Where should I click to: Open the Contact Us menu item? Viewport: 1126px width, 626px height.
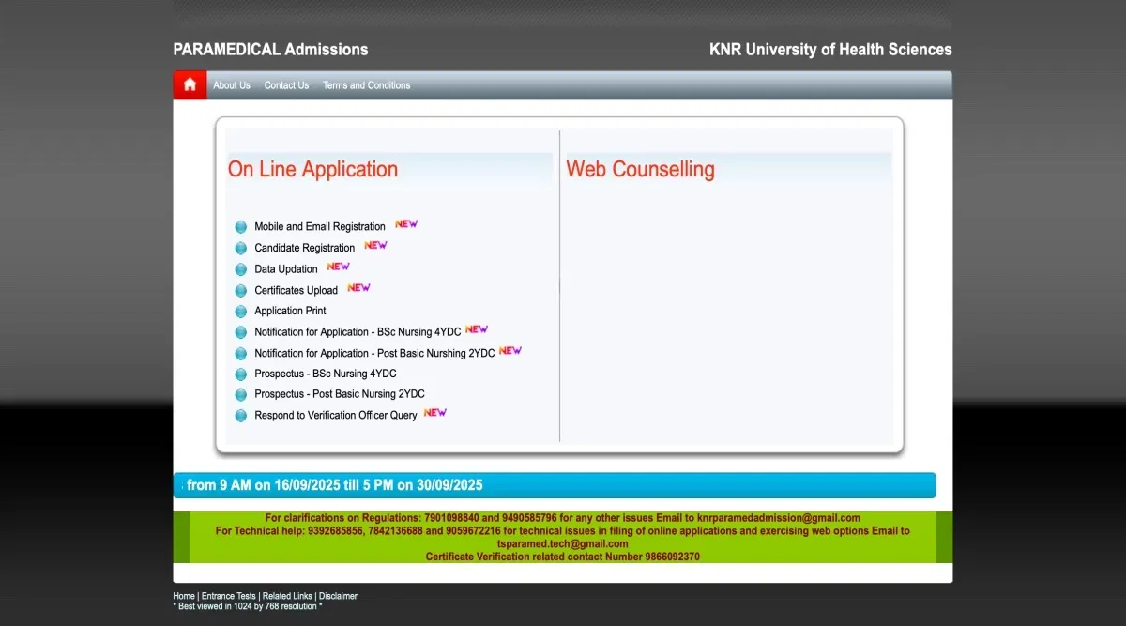(x=286, y=85)
